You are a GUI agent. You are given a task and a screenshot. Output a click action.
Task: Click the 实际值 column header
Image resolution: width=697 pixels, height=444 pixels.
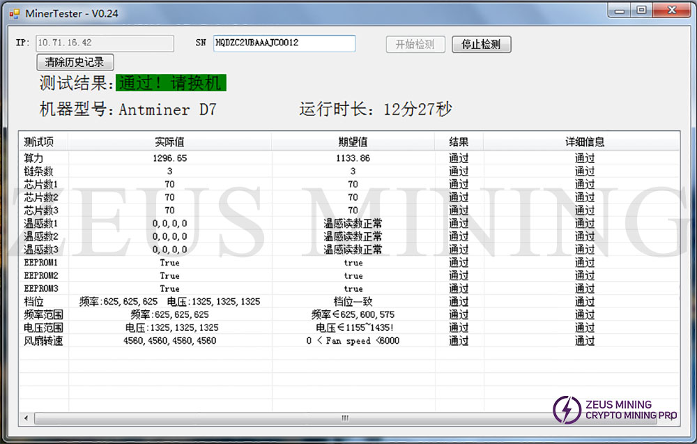[169, 141]
